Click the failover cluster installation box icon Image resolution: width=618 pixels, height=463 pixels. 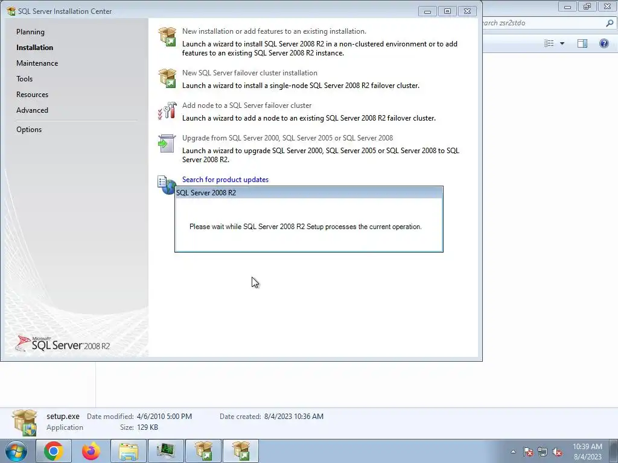[167, 78]
